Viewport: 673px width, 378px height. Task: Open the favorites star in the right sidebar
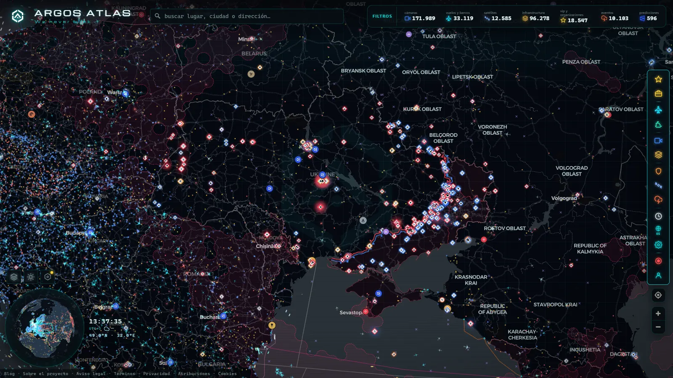[x=658, y=79]
